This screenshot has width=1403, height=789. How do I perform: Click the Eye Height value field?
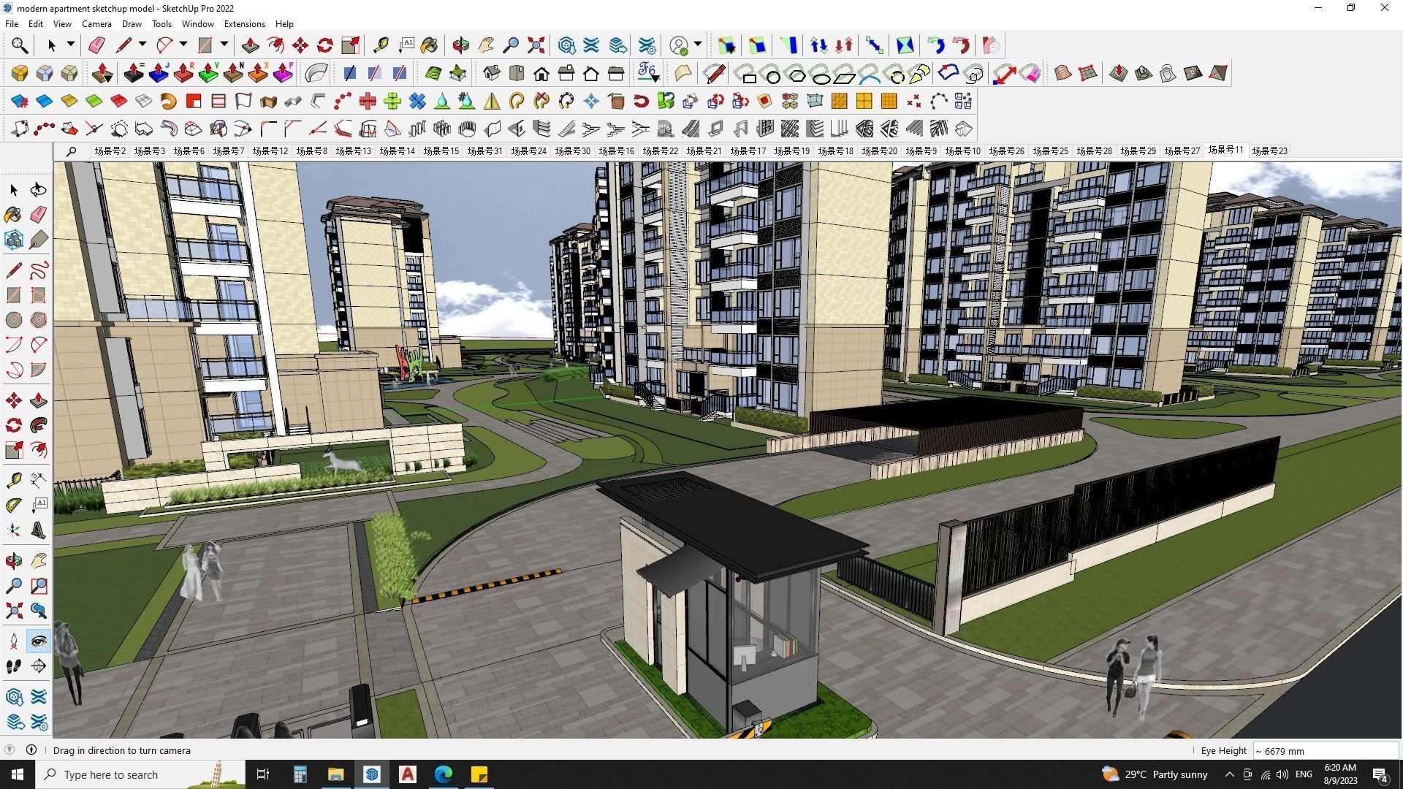click(1326, 750)
